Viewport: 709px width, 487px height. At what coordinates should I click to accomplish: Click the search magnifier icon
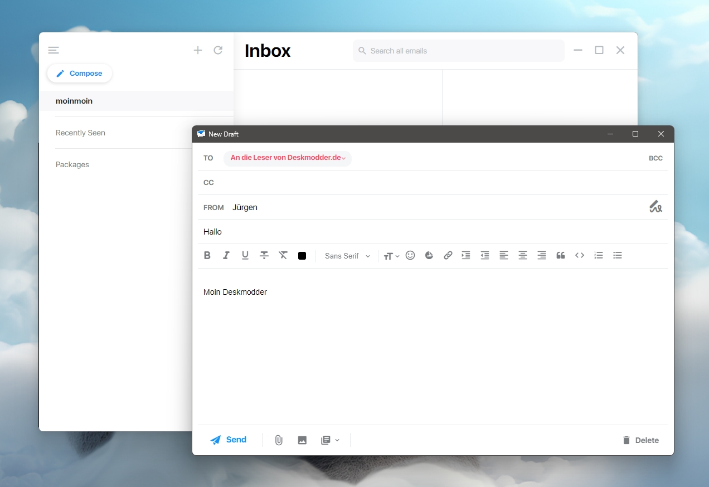(362, 51)
